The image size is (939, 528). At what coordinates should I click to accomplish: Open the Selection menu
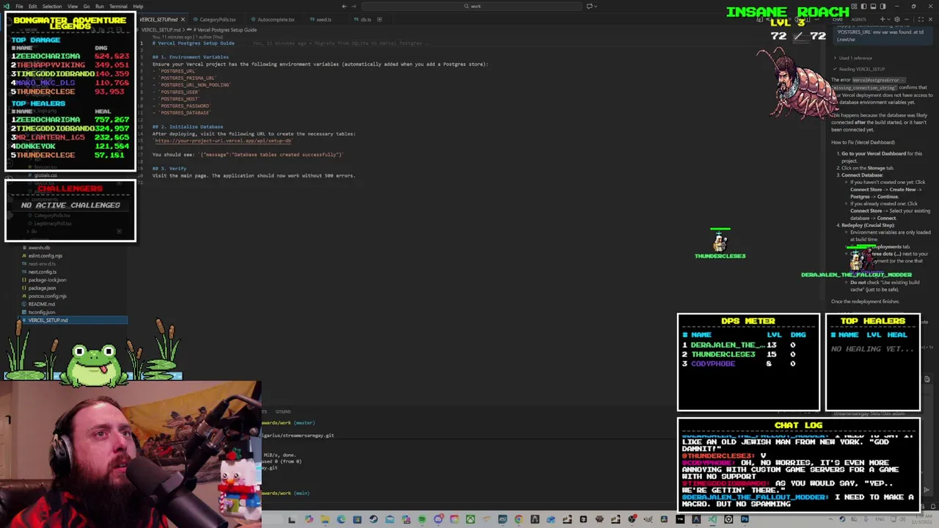pos(51,6)
